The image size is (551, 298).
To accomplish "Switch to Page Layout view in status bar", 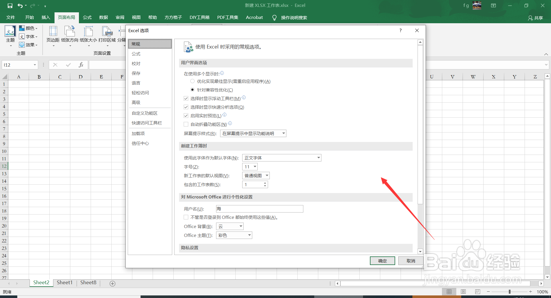I will [463, 291].
